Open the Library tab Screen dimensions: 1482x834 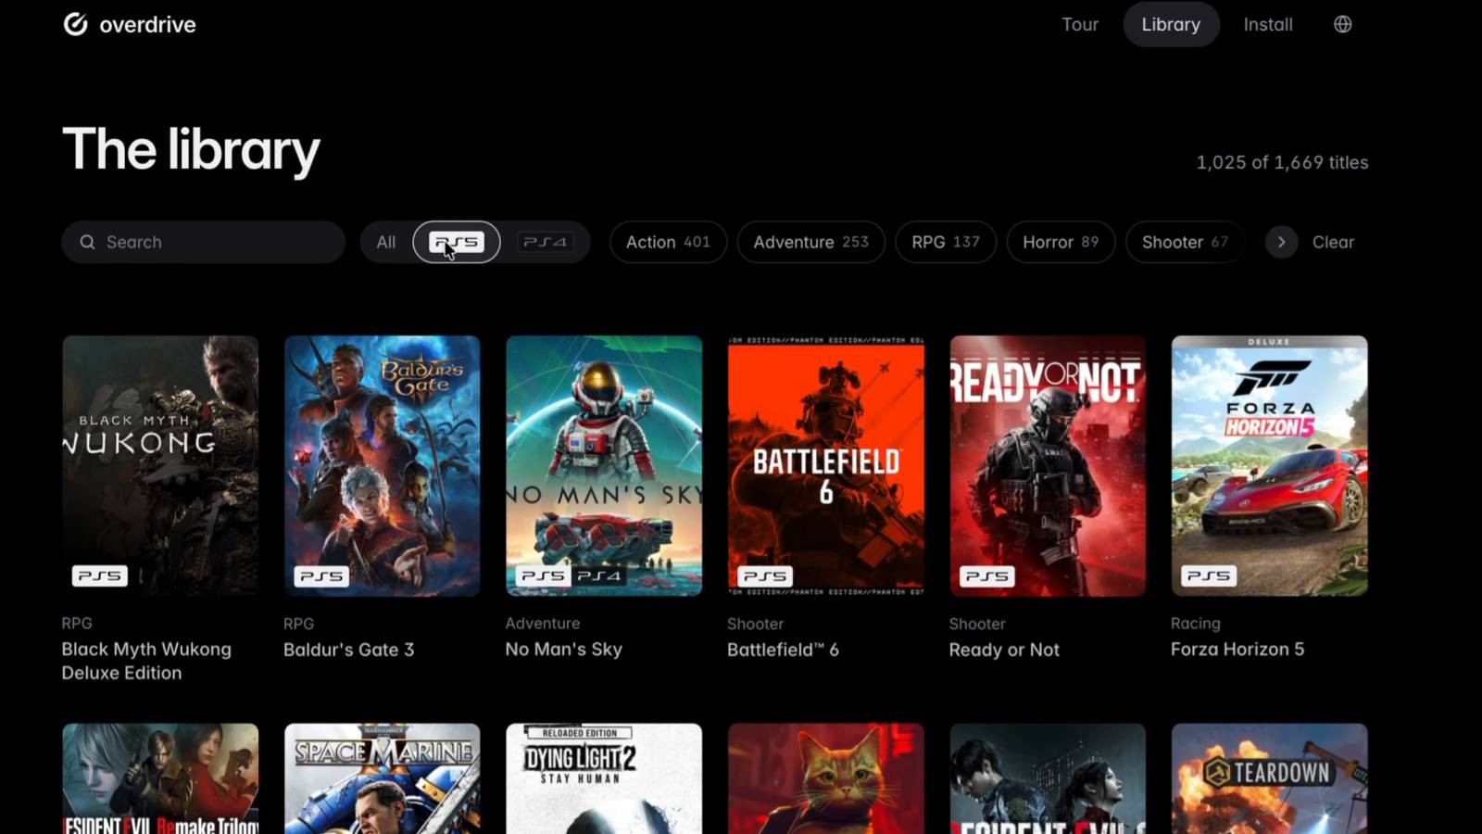(x=1171, y=24)
